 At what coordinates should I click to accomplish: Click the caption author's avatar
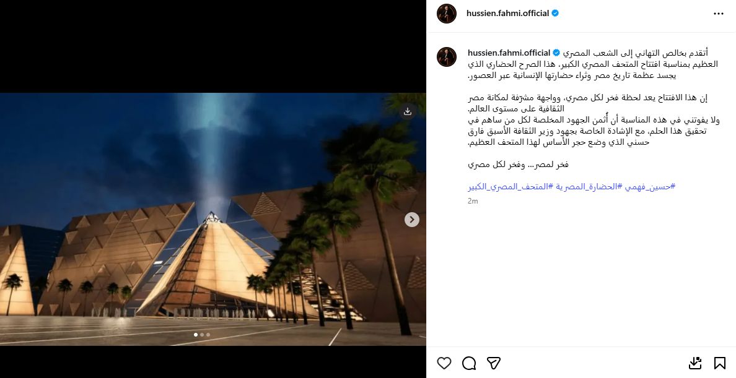447,57
